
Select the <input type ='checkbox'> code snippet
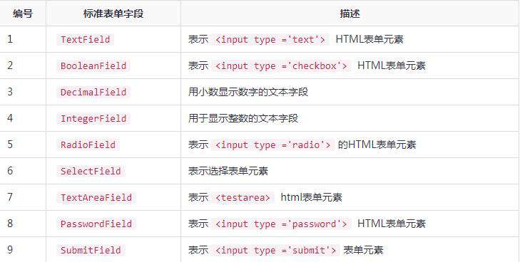point(281,65)
